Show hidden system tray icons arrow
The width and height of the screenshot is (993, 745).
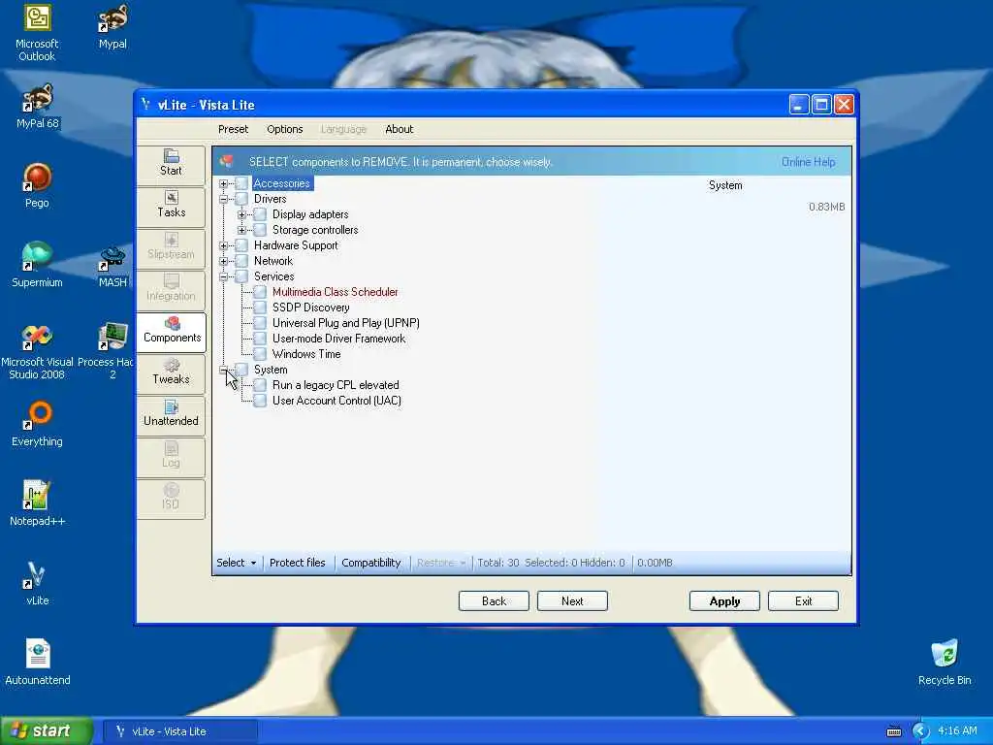coord(920,731)
